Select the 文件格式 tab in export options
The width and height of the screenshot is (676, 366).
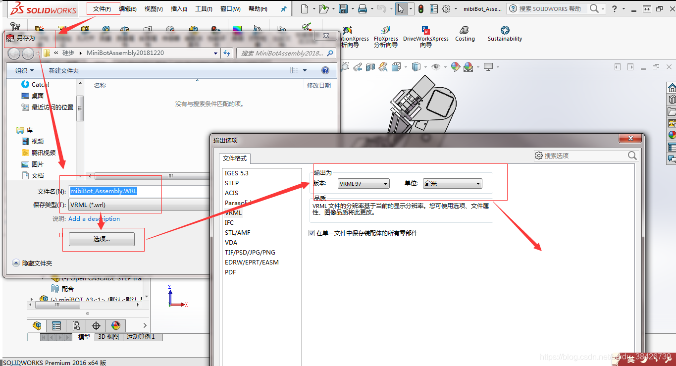[235, 158]
